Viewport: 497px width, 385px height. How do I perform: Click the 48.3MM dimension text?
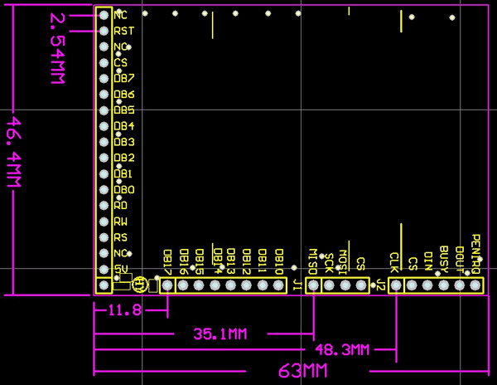(343, 350)
